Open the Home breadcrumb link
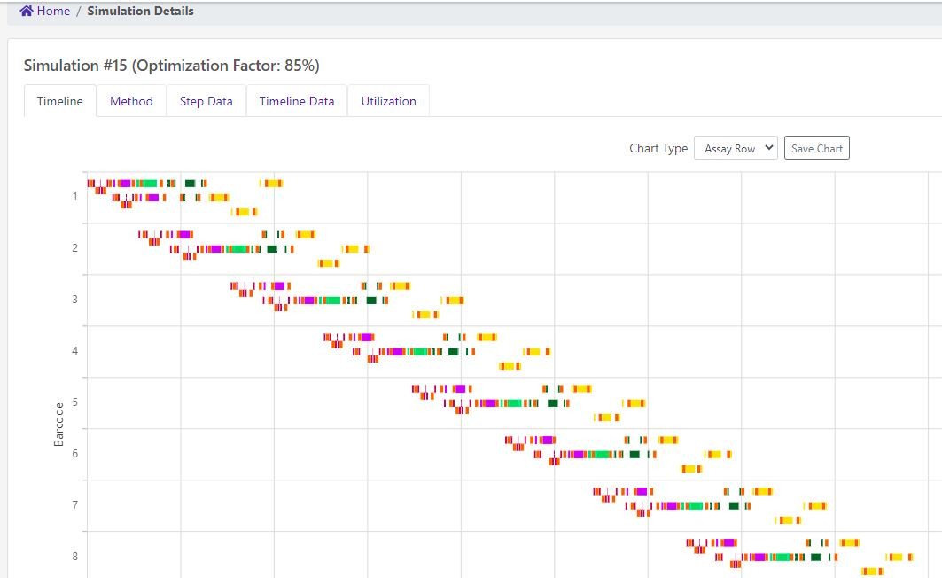This screenshot has height=578, width=942. [x=55, y=11]
